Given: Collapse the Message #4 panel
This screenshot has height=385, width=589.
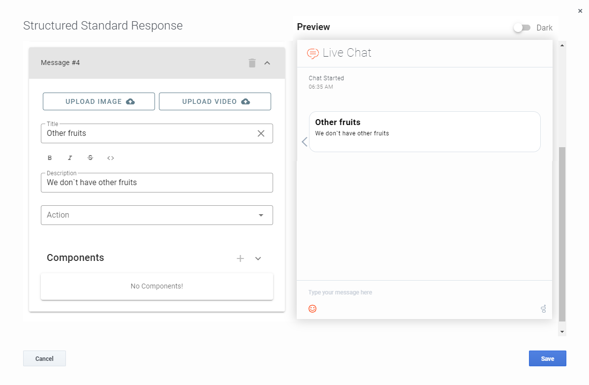Looking at the screenshot, I should pos(267,63).
